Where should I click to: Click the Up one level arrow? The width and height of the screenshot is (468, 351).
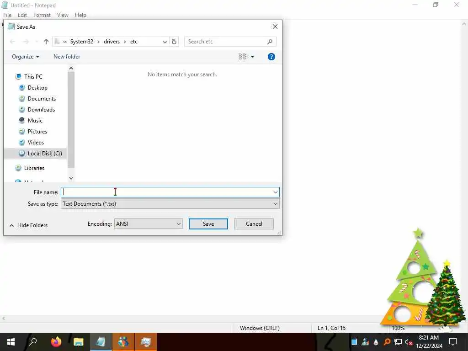pyautogui.click(x=46, y=42)
